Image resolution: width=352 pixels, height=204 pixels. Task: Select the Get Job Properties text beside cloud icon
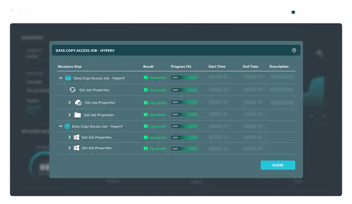(x=100, y=103)
